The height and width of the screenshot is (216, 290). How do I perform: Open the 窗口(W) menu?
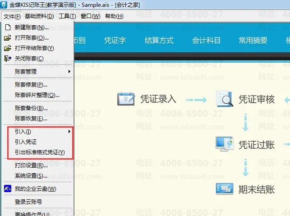91,16
